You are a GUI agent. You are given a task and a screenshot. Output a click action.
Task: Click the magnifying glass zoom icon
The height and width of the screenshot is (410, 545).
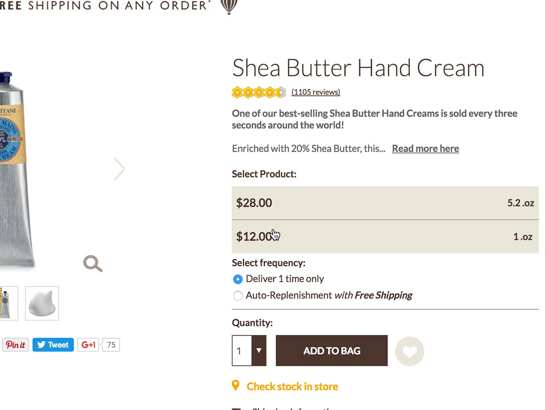tap(93, 263)
